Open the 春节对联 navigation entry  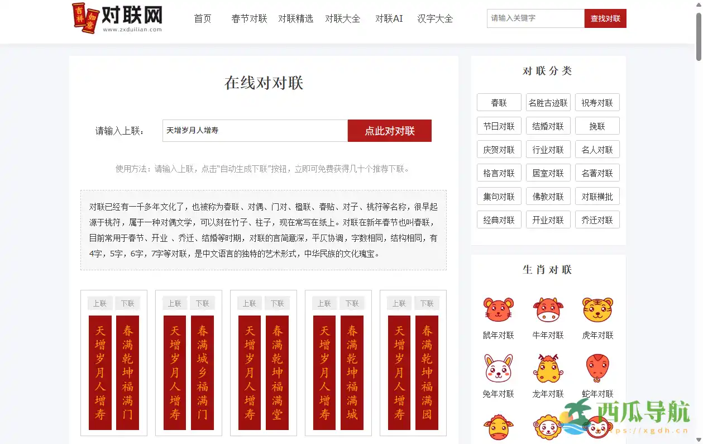pos(249,18)
